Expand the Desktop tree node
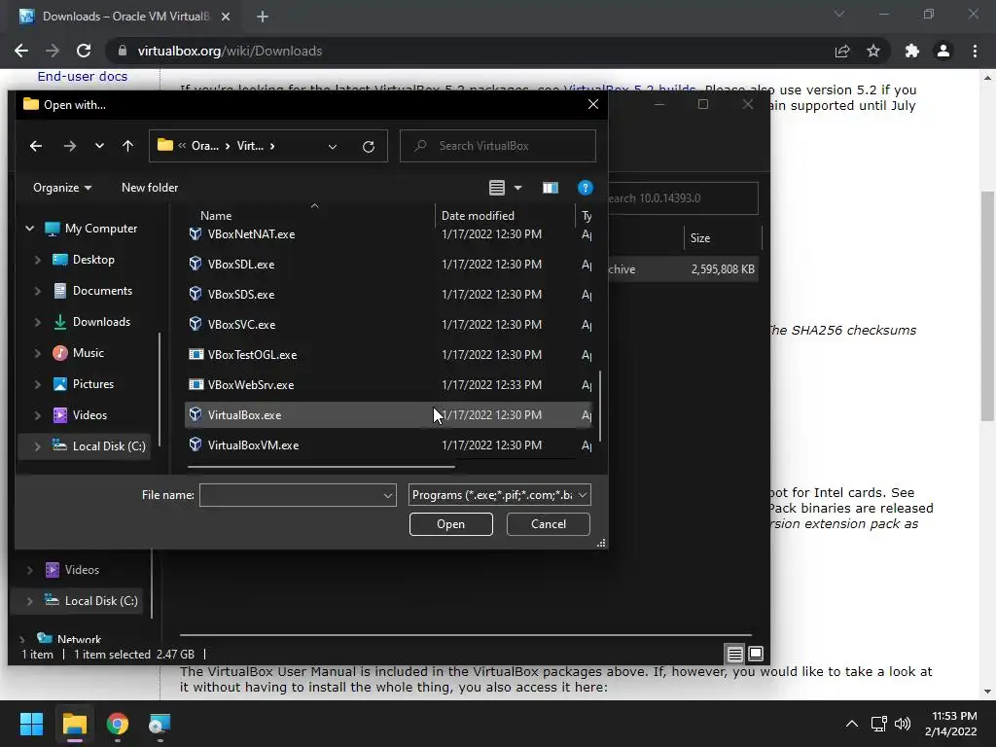Screen dimensions: 996x747 (x=38, y=259)
